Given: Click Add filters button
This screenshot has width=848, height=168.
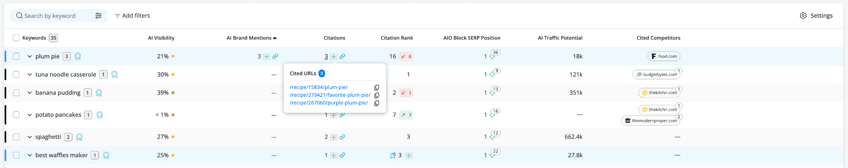Looking at the screenshot, I should (132, 16).
